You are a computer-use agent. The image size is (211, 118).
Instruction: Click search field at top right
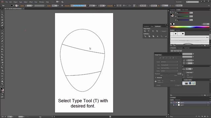tap(192, 2)
